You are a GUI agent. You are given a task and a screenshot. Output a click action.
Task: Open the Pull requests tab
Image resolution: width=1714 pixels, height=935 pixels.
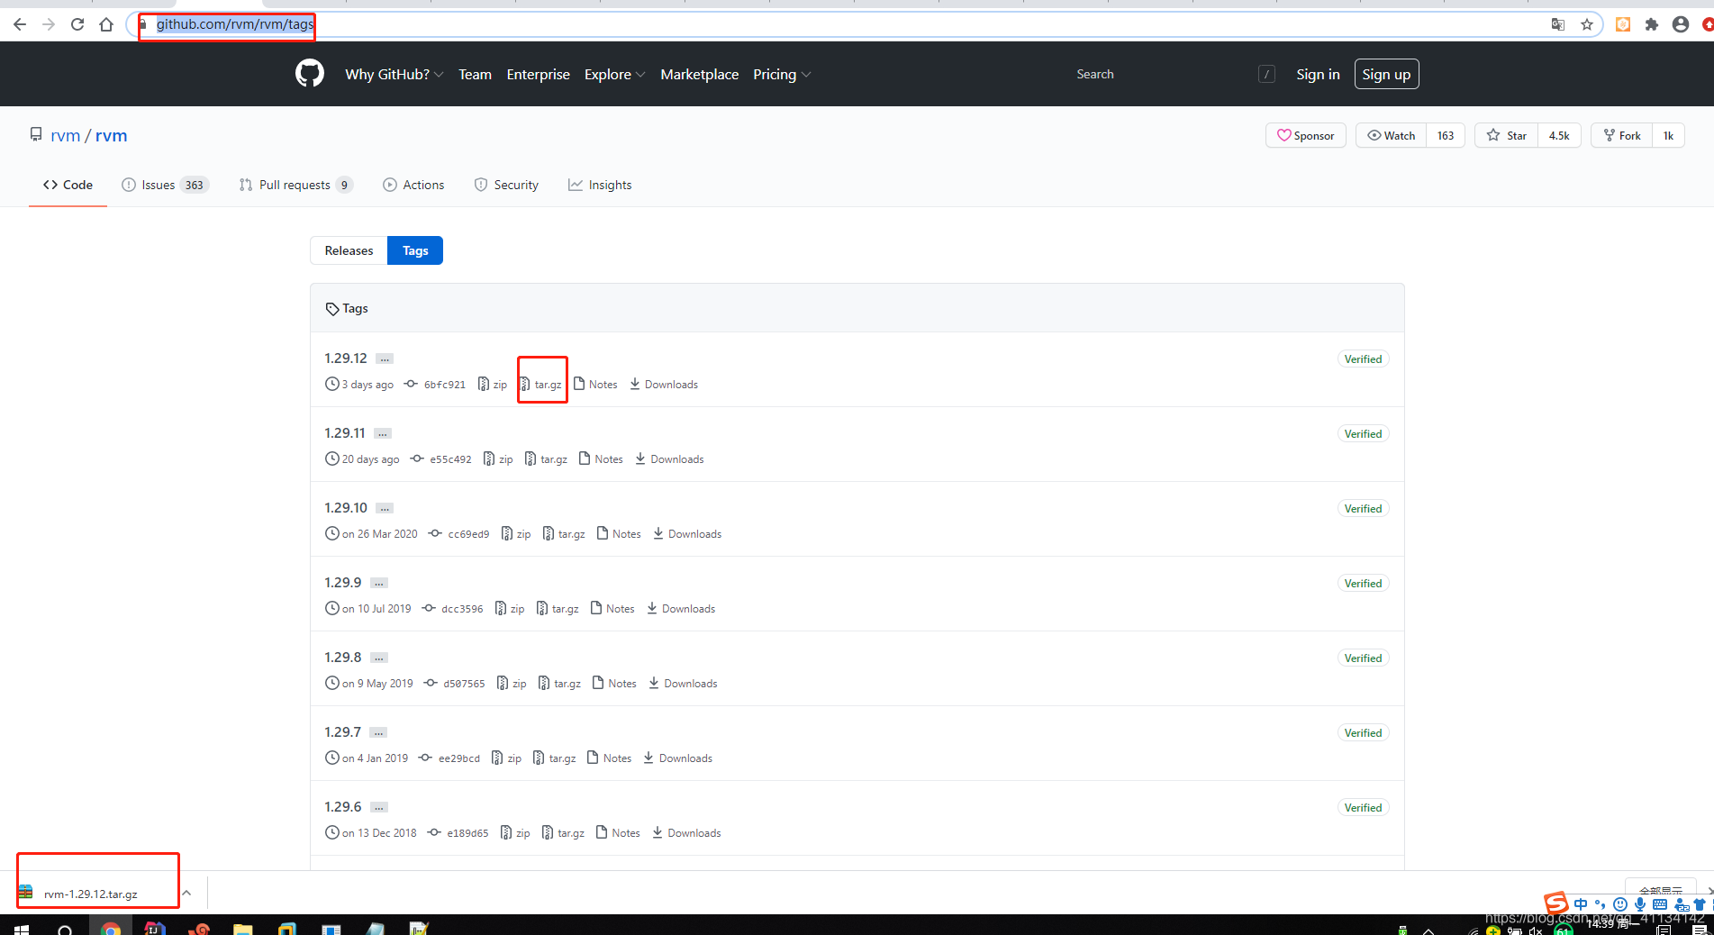pyautogui.click(x=295, y=185)
